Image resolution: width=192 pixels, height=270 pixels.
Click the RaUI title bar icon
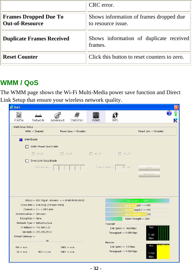[12, 107]
